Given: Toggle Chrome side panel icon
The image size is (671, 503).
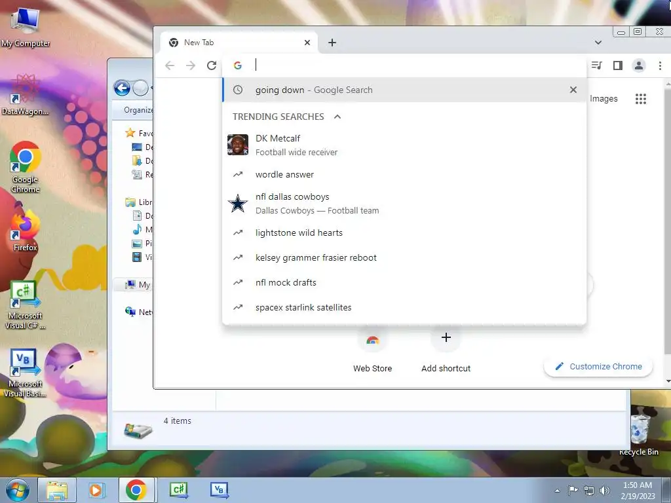Looking at the screenshot, I should [617, 65].
